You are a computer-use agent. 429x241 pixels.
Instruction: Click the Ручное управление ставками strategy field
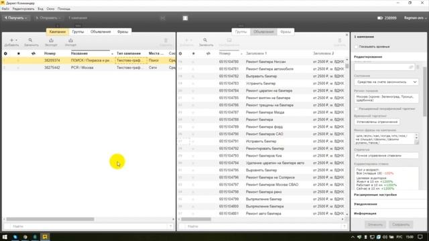tap(386, 155)
